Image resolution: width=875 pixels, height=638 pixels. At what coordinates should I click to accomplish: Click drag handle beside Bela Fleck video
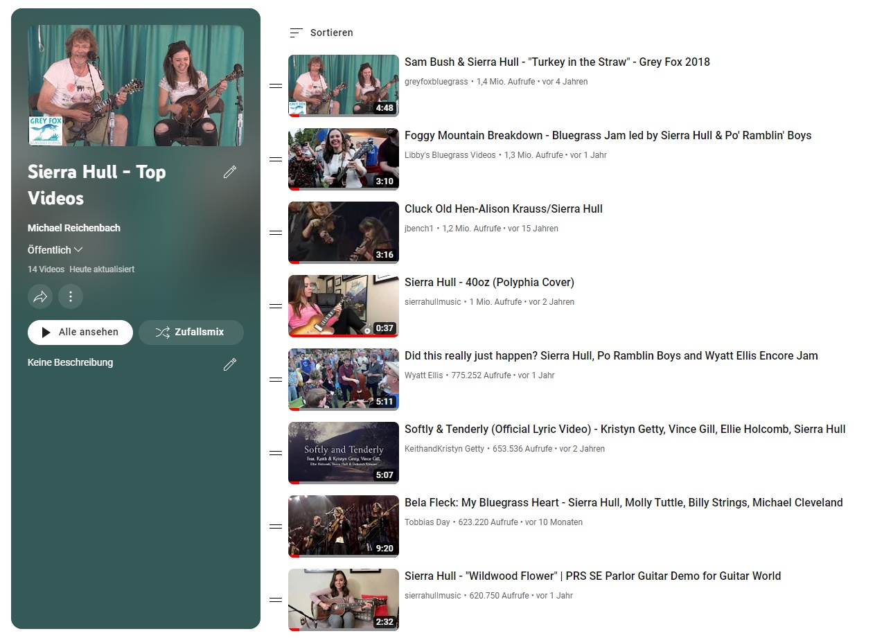pyautogui.click(x=276, y=526)
